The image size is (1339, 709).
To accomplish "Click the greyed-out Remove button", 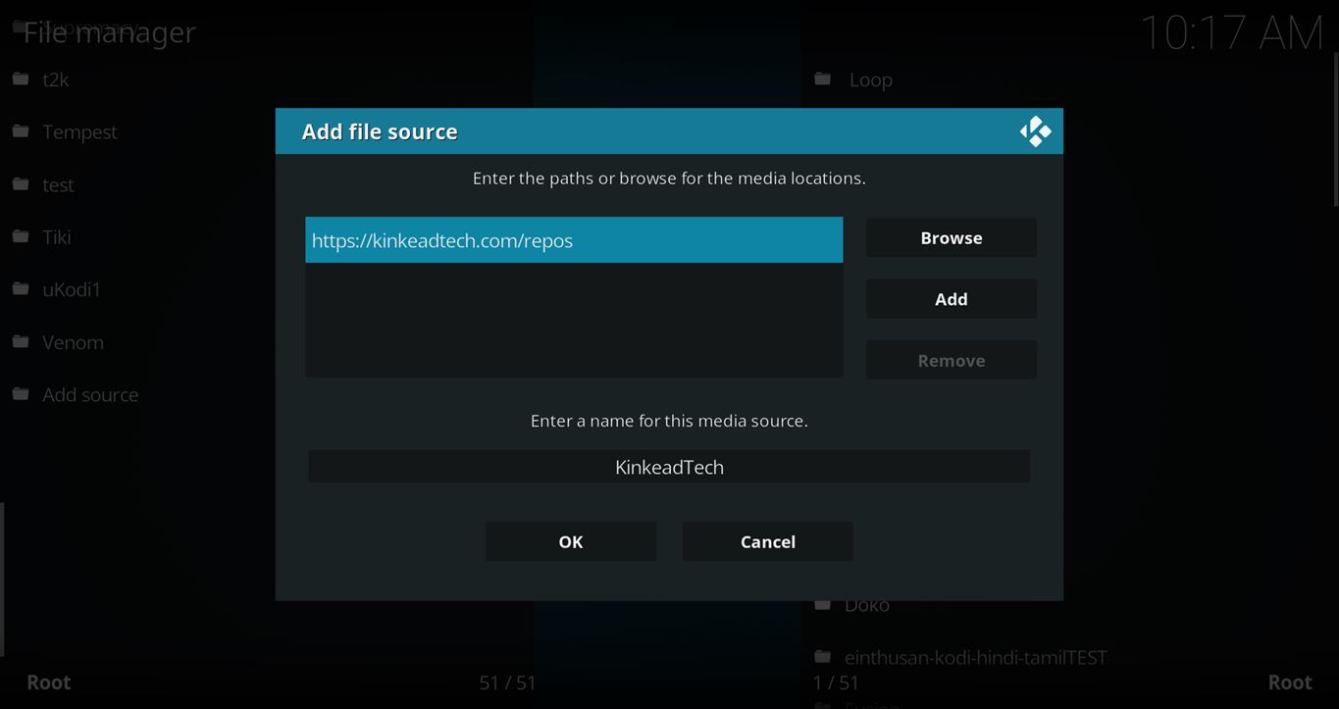I will pyautogui.click(x=951, y=360).
